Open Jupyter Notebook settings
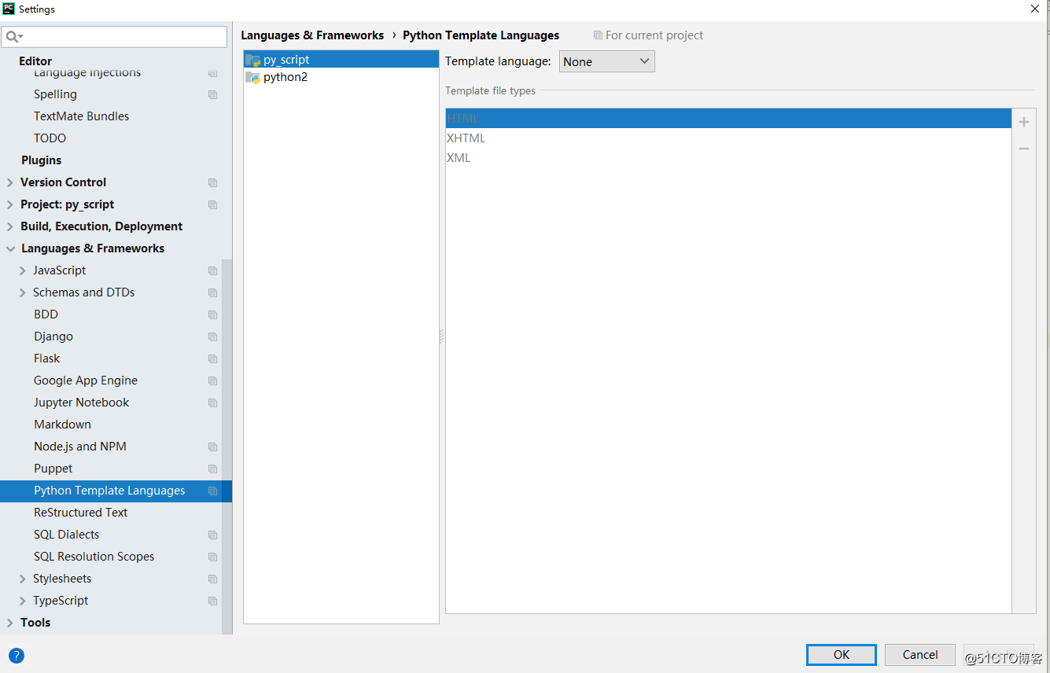The width and height of the screenshot is (1050, 673). point(81,403)
